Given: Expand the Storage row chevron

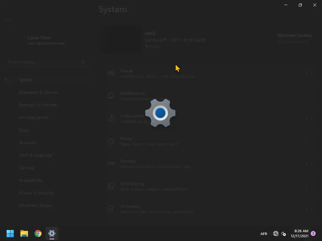Looking at the screenshot, I should point(306,163).
